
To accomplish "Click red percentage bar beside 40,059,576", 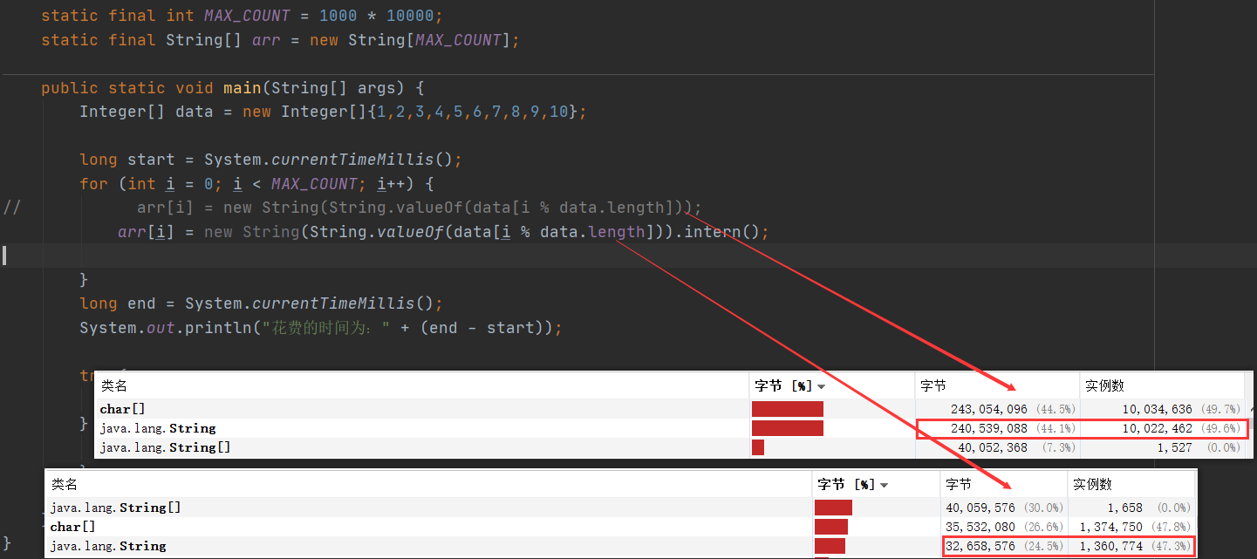I will tap(833, 508).
